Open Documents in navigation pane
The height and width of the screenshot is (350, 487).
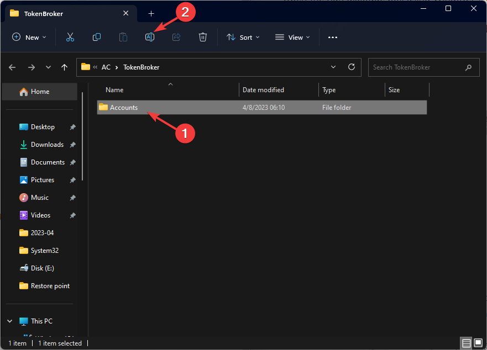[x=48, y=162]
